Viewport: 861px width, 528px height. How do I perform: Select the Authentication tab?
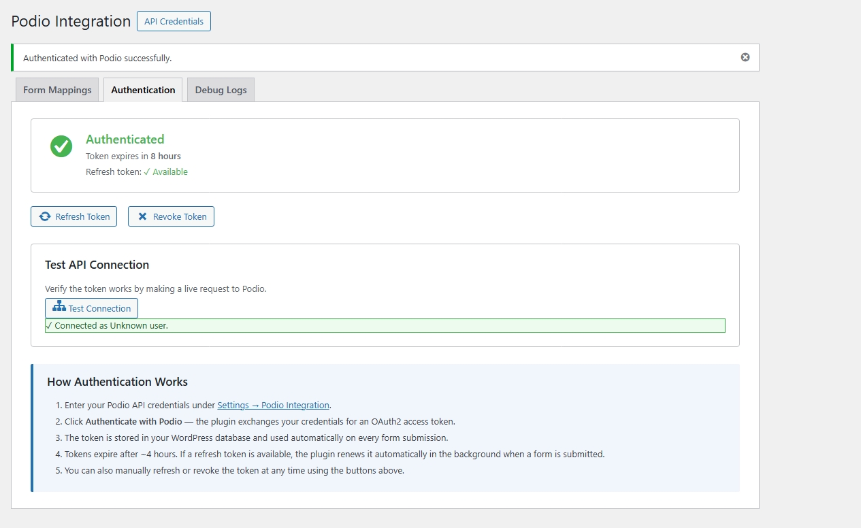143,90
